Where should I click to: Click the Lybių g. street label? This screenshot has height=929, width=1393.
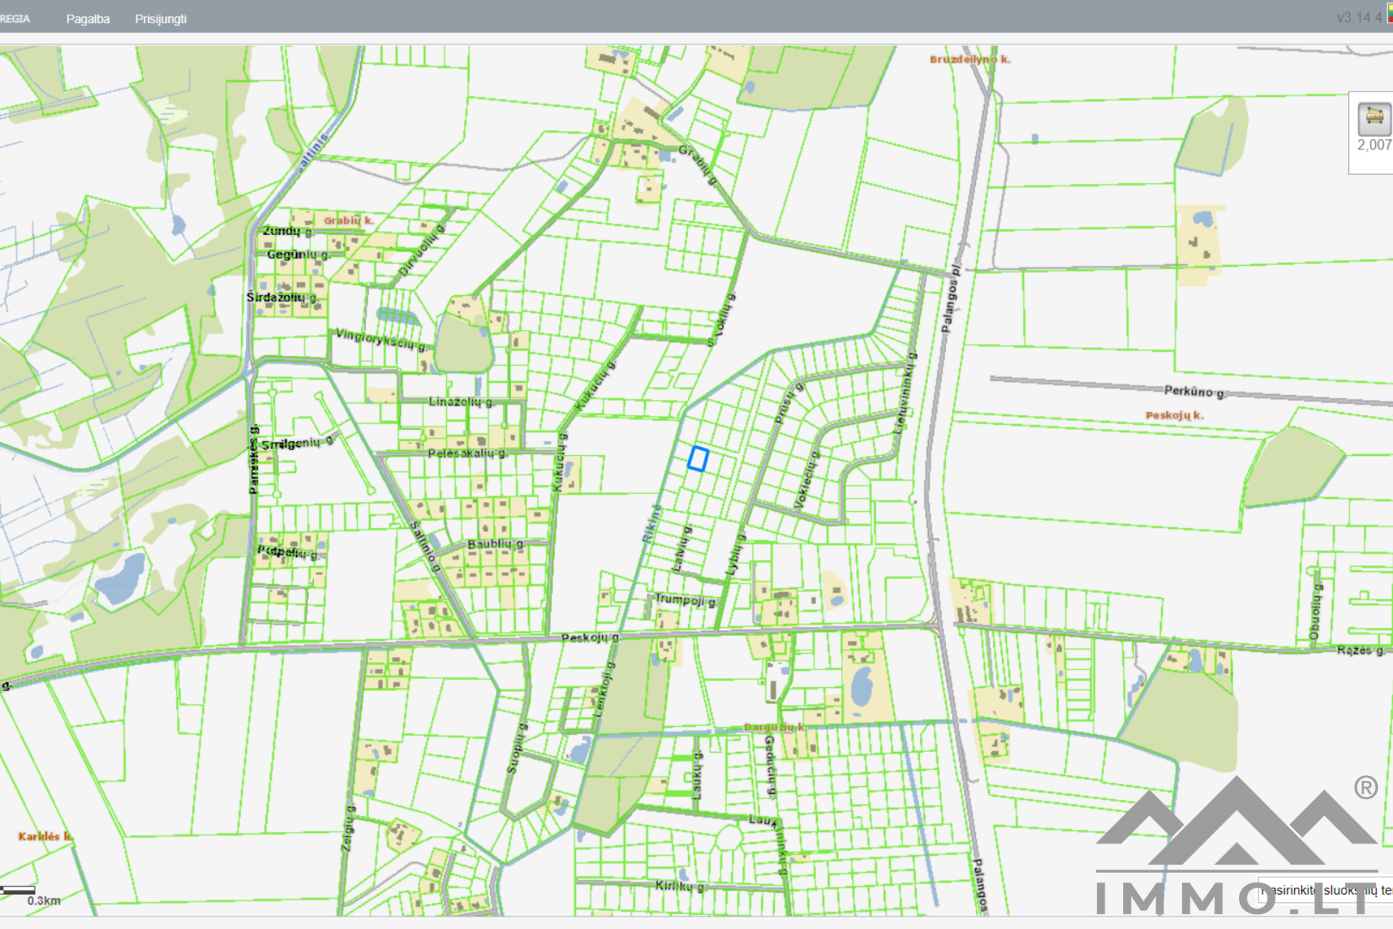click(736, 555)
